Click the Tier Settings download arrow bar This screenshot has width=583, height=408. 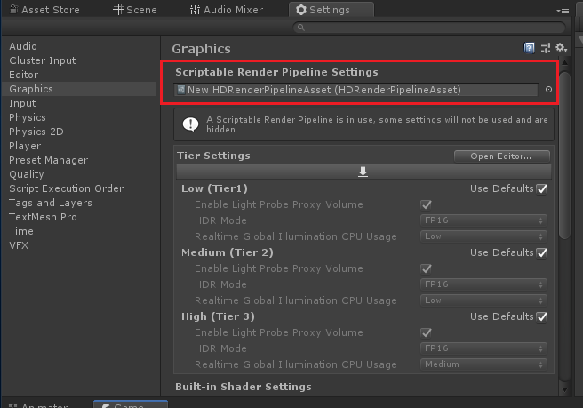(x=363, y=172)
